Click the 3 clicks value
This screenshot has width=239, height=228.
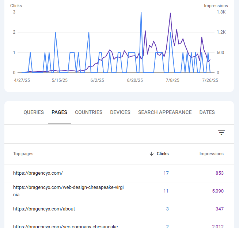tap(167, 209)
